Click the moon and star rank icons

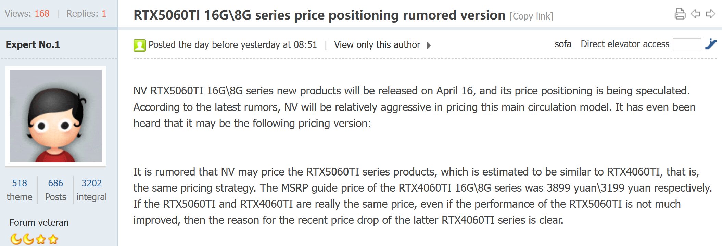tap(34, 239)
